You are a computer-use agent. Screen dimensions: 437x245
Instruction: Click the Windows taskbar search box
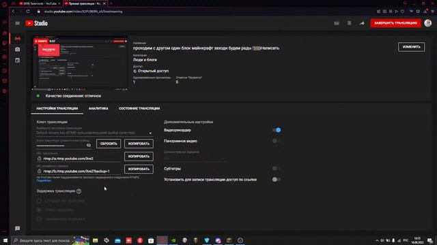pyautogui.click(x=50, y=240)
